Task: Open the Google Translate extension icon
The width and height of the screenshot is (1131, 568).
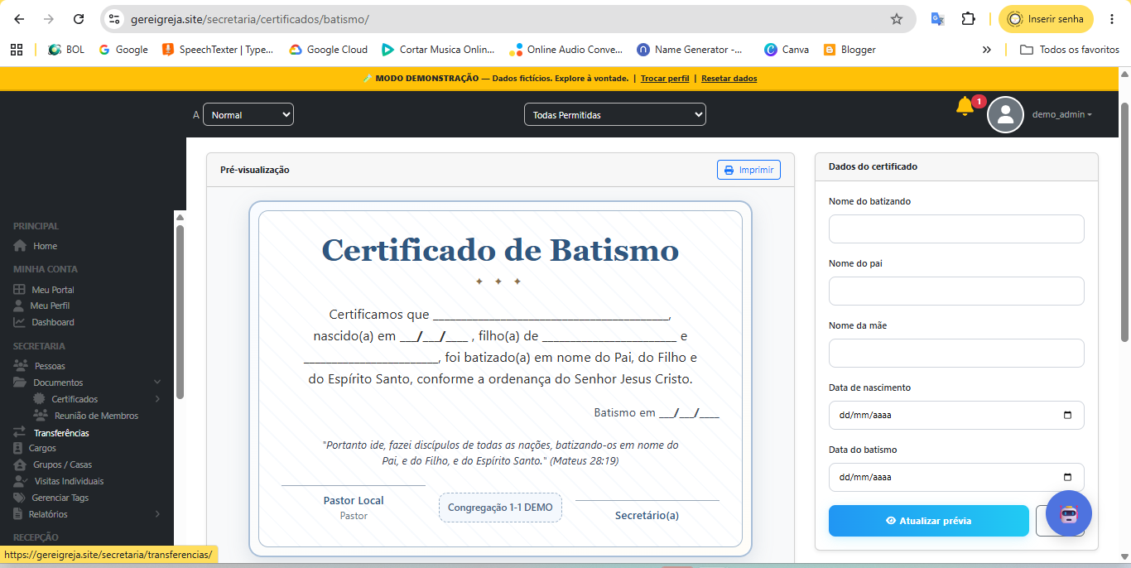Action: (x=937, y=19)
